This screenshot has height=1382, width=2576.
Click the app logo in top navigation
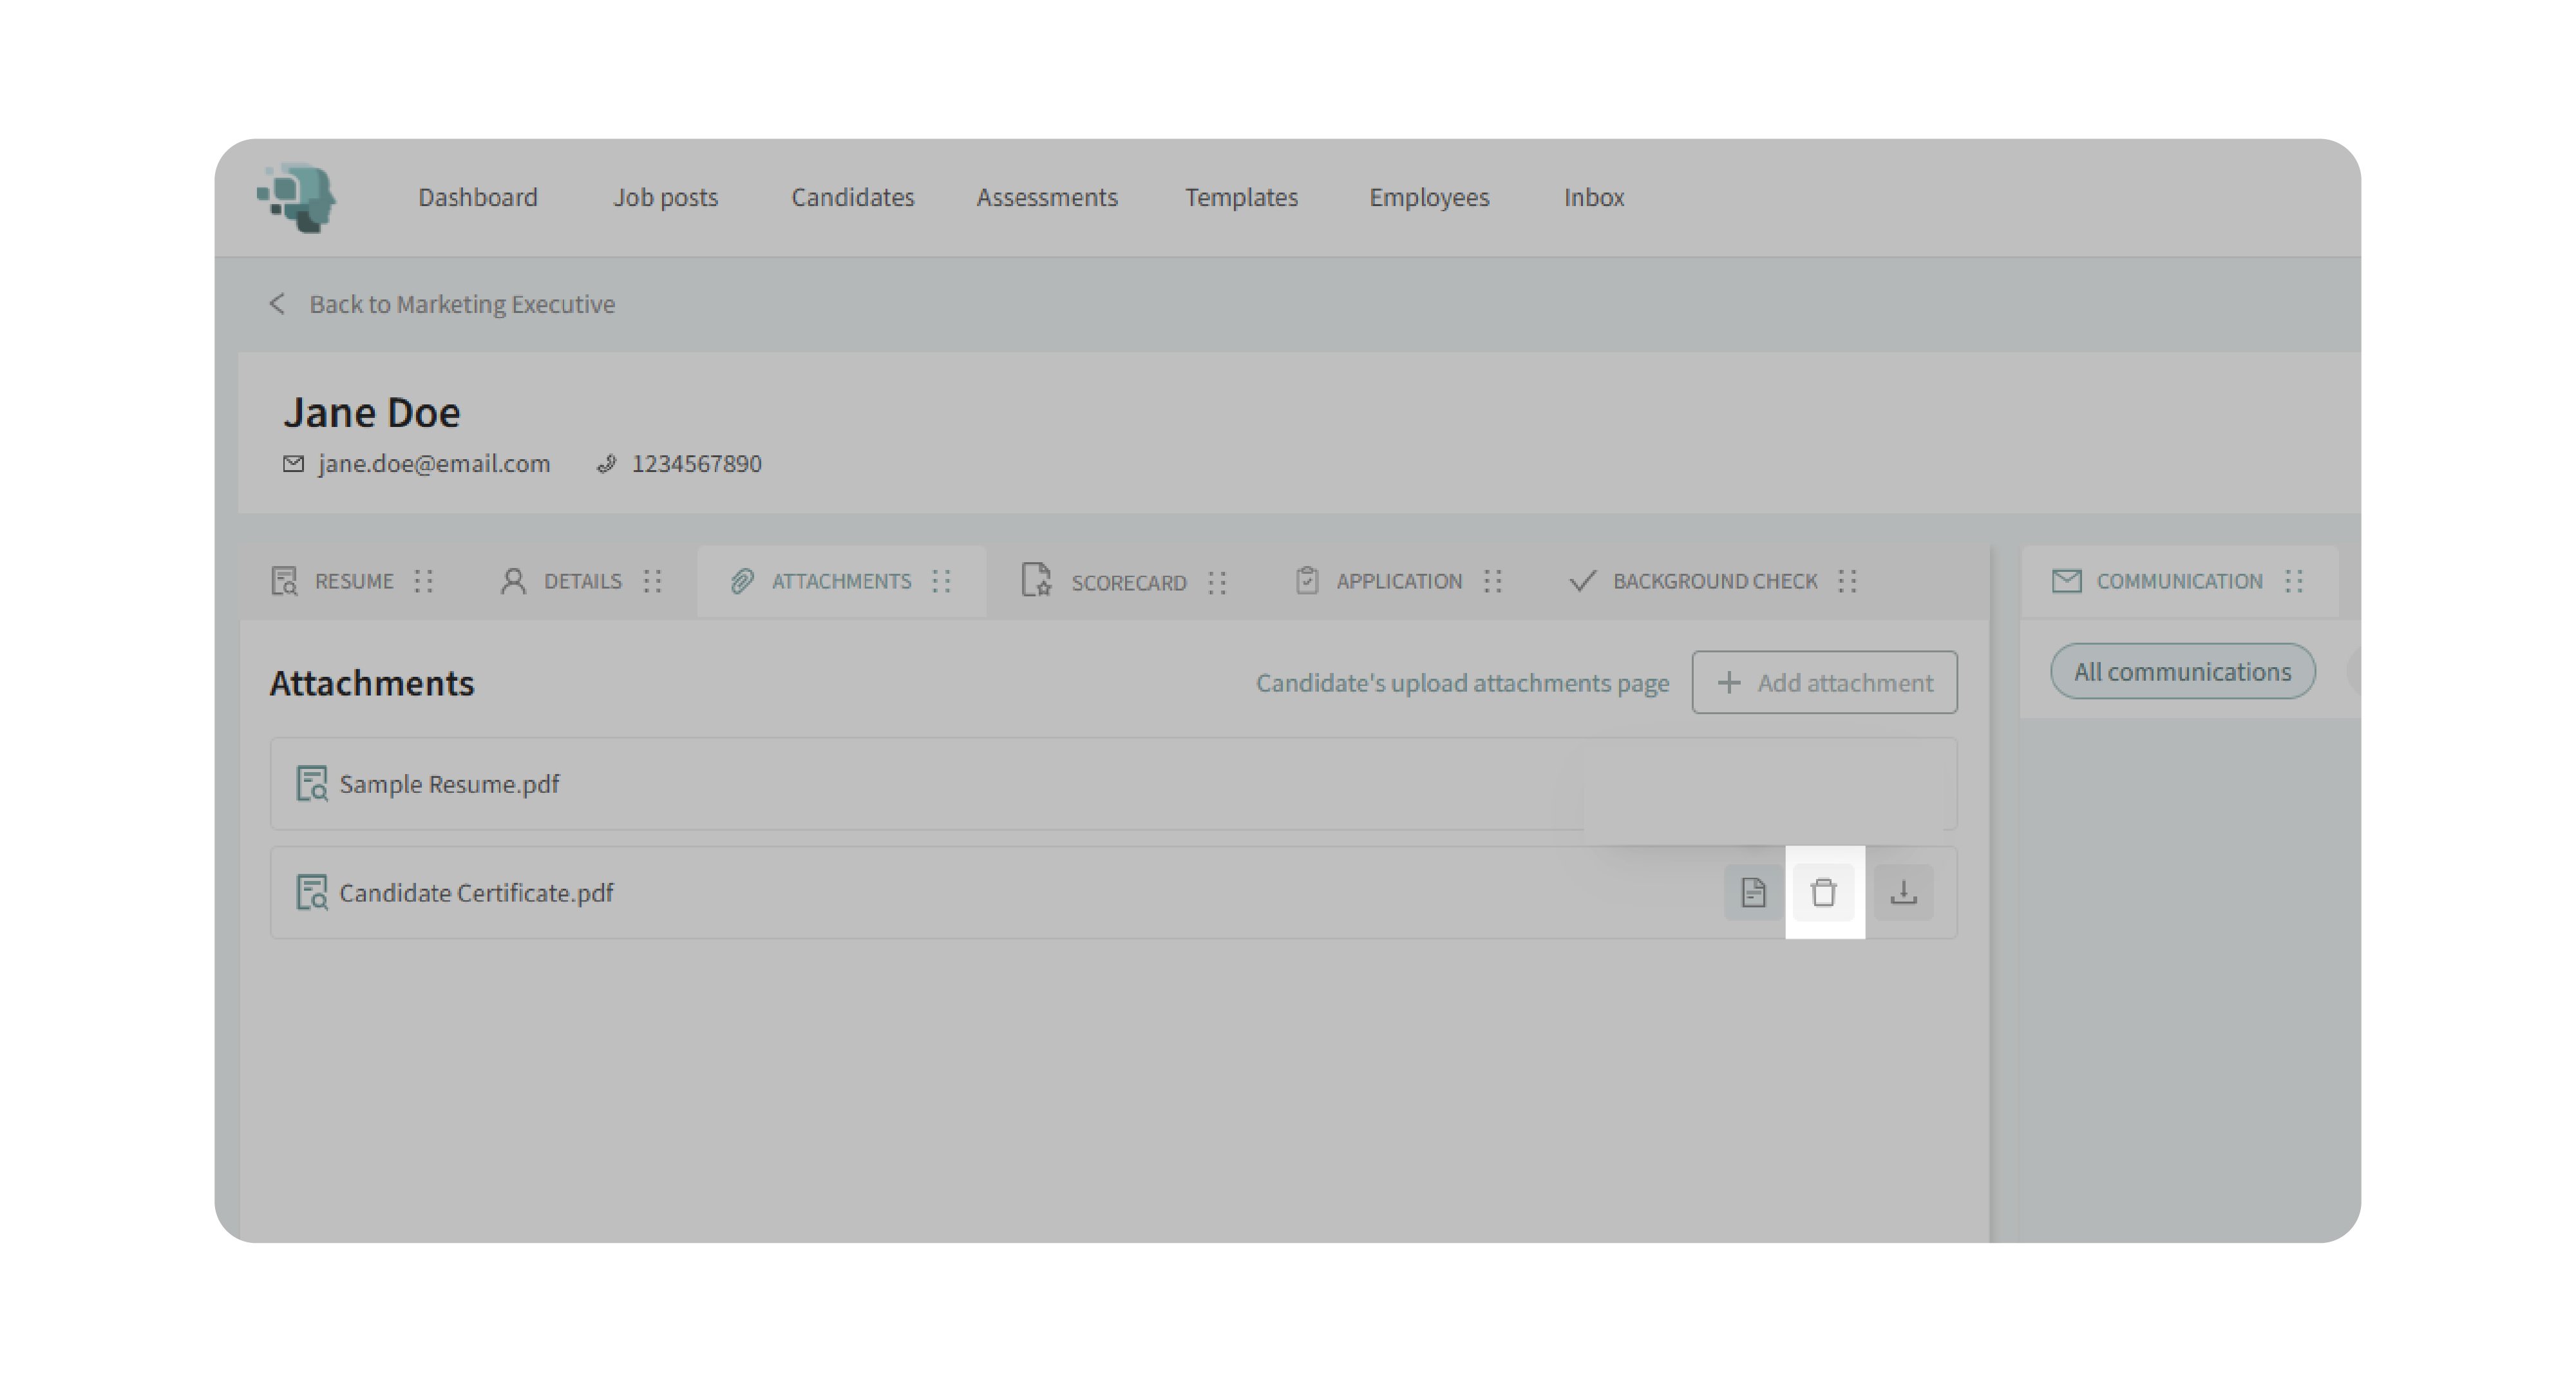pyautogui.click(x=297, y=197)
